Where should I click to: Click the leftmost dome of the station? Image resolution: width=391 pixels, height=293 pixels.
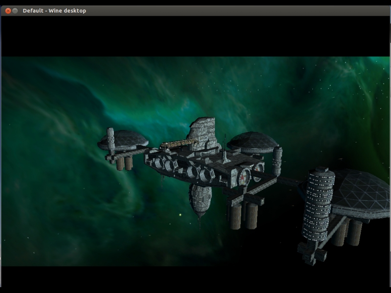[x=125, y=139]
